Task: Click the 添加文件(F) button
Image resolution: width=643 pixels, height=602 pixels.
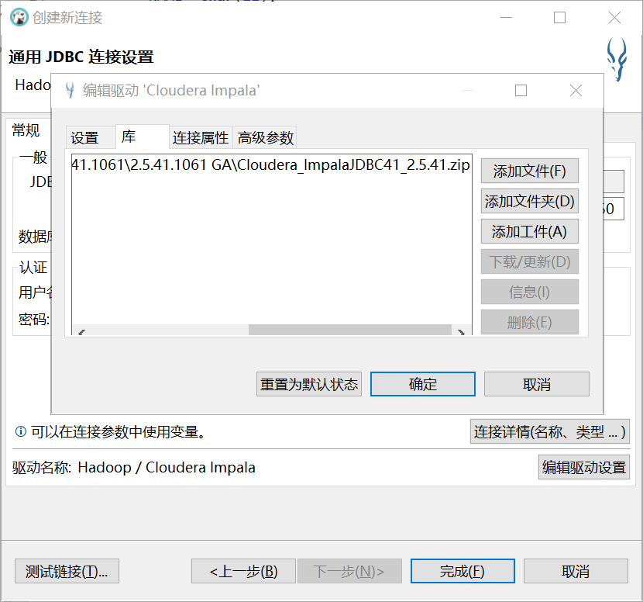Action: pos(529,171)
